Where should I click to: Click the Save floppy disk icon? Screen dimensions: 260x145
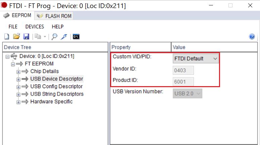tap(26, 37)
